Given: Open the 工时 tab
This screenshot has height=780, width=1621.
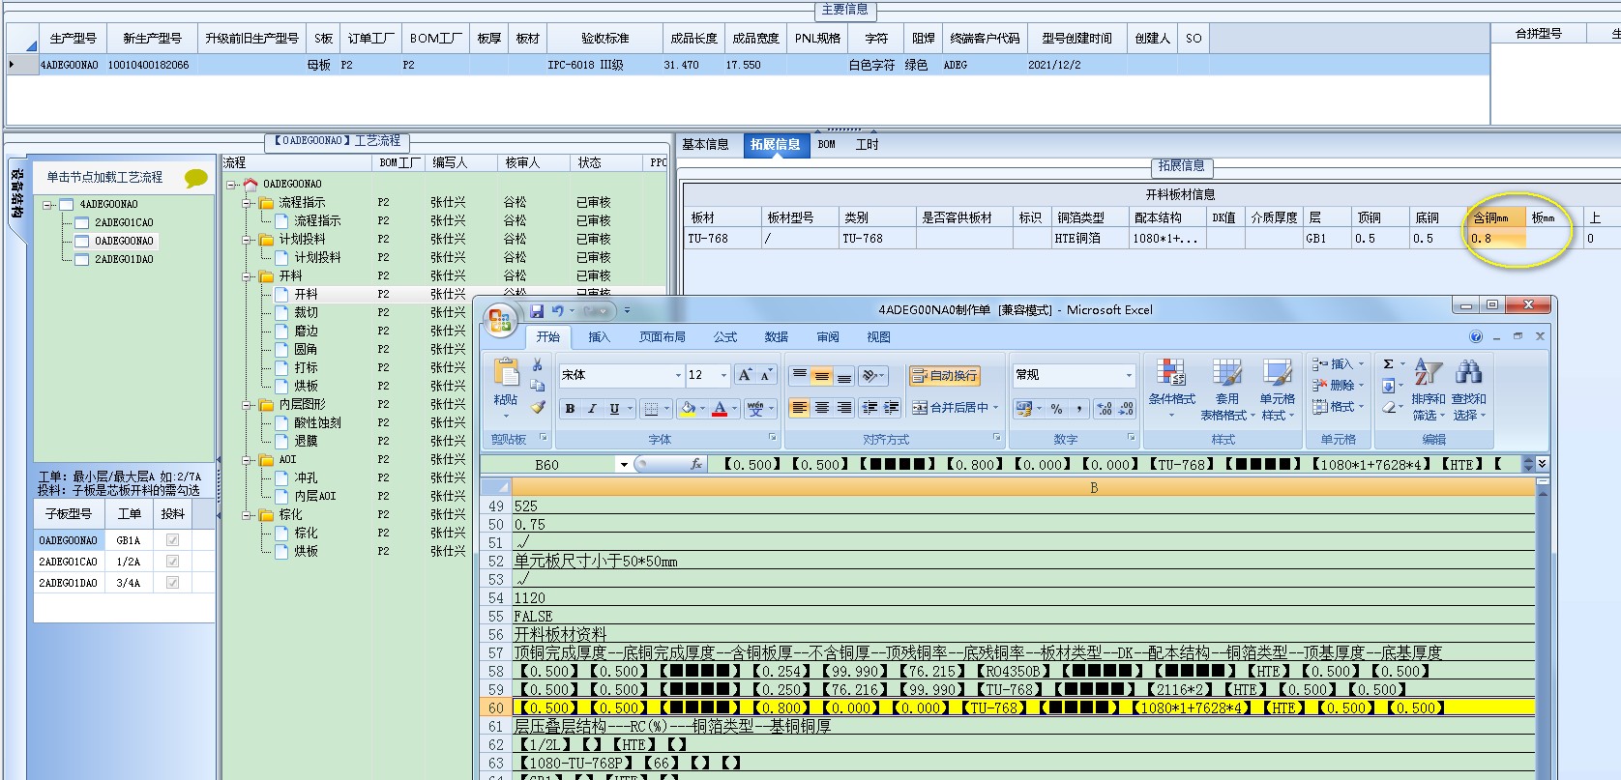Looking at the screenshot, I should tap(868, 145).
